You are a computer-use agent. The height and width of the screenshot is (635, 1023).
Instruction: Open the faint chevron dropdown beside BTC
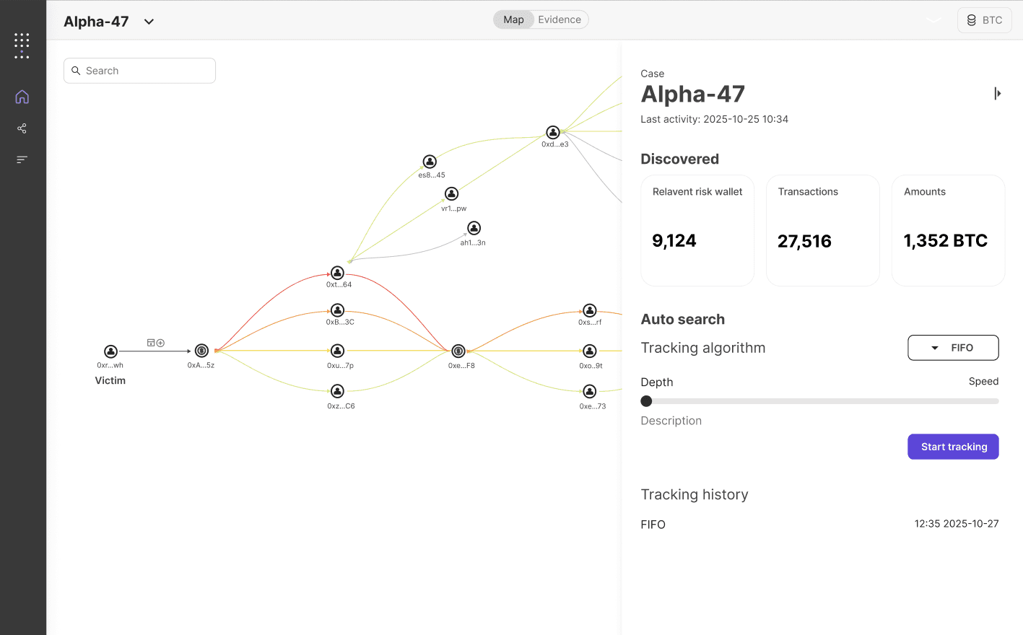point(933,20)
